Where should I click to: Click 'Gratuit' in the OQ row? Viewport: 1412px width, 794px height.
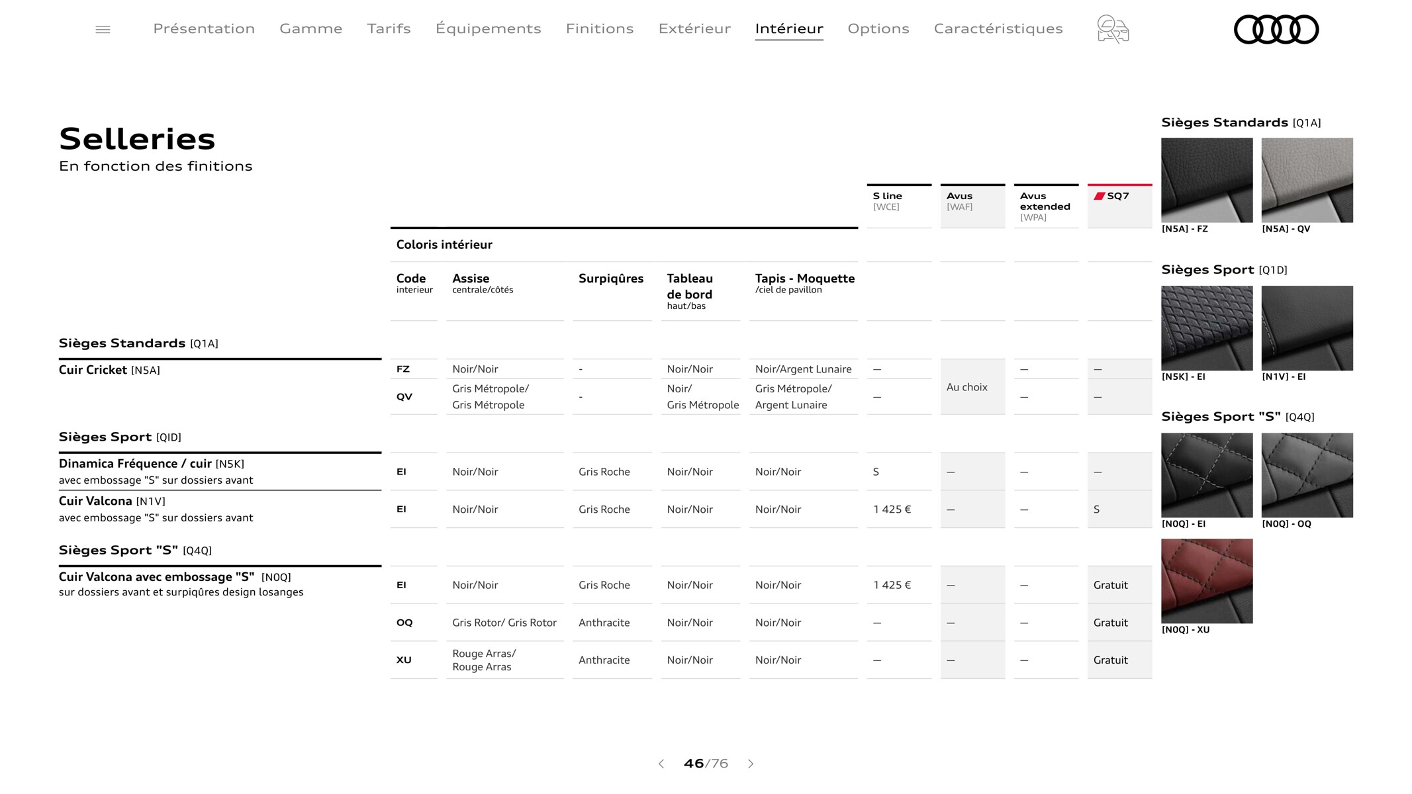click(1110, 623)
